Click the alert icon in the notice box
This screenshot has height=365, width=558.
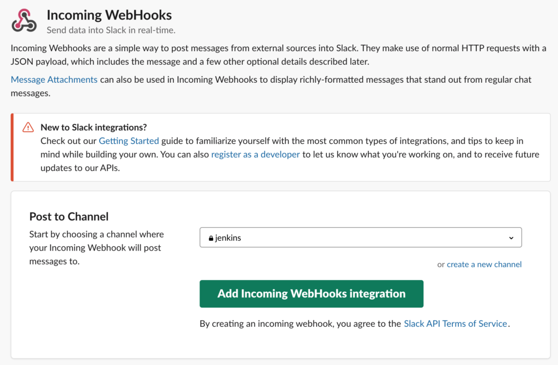pyautogui.click(x=27, y=127)
